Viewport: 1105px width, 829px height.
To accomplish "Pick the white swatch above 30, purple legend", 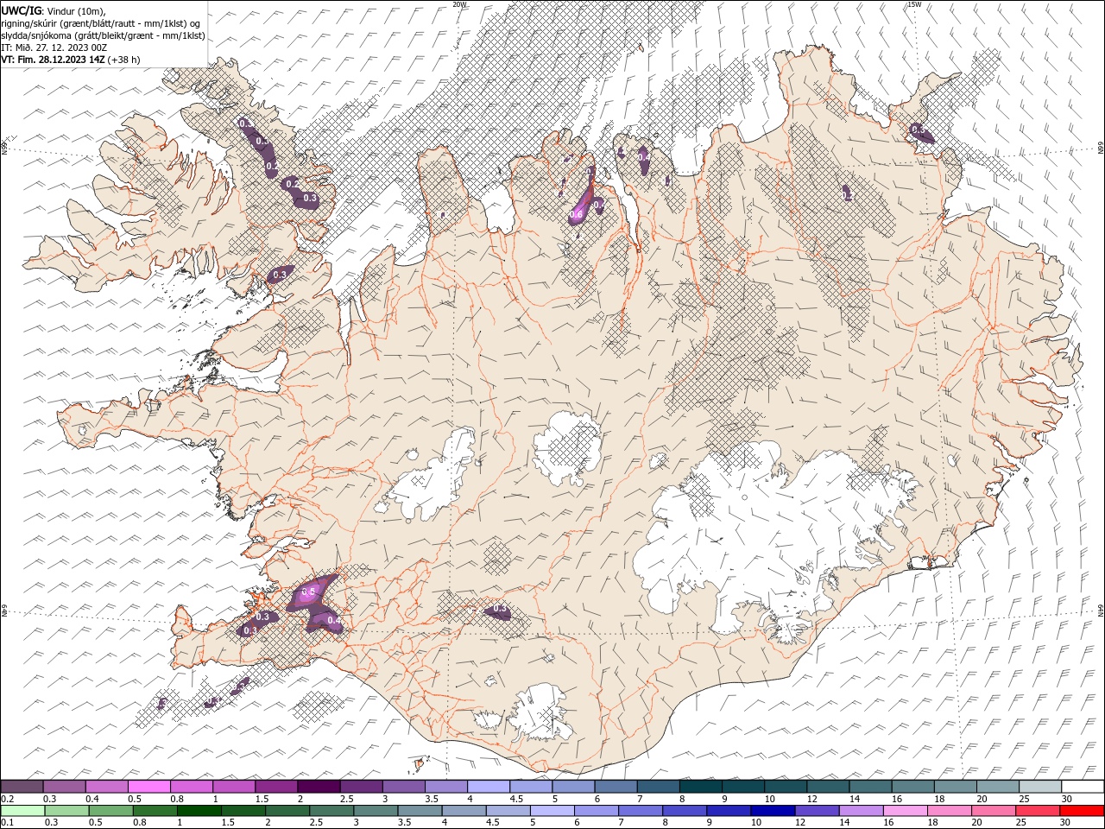I will tap(1083, 787).
